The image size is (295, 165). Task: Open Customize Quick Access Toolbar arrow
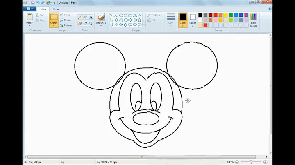click(x=54, y=3)
